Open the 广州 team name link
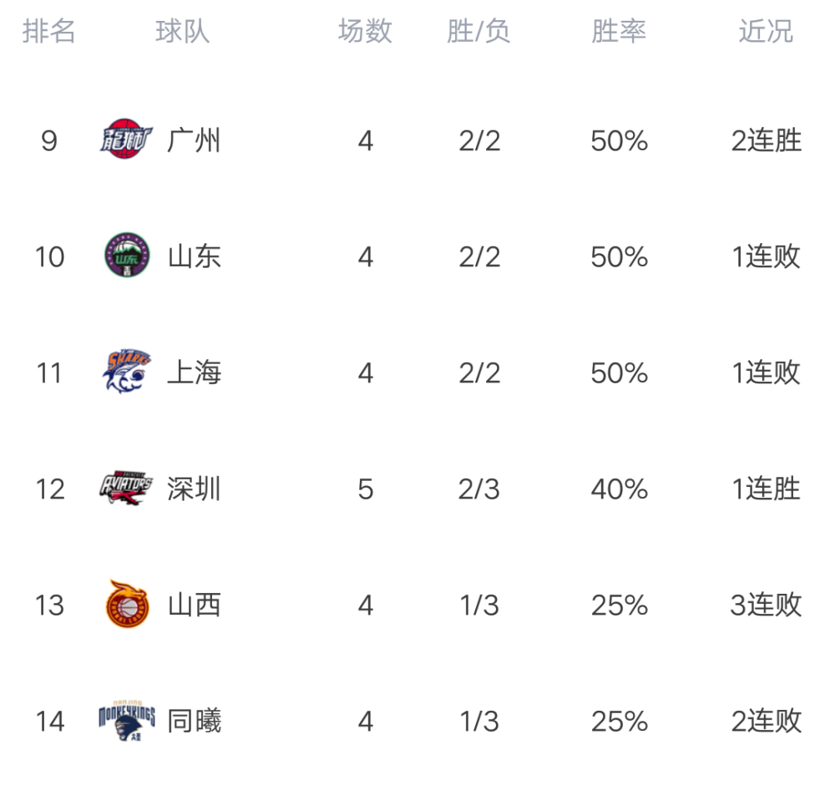This screenshot has height=785, width=835. point(195,140)
